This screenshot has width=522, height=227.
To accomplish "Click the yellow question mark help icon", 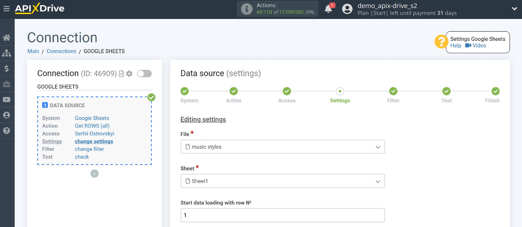I will pyautogui.click(x=441, y=42).
